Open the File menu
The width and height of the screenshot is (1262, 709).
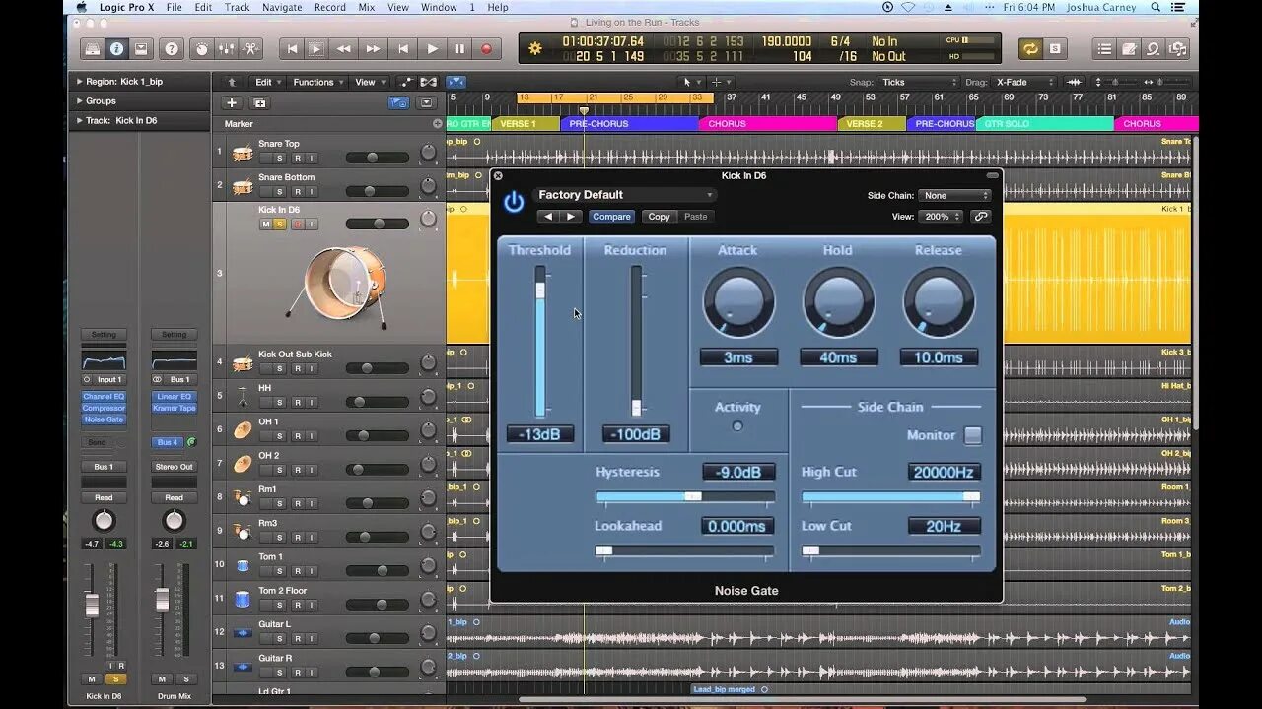(x=174, y=7)
